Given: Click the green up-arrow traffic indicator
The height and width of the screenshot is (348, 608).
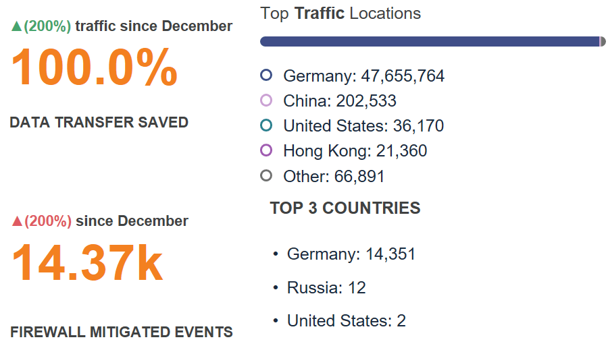Looking at the screenshot, I should point(16,26).
